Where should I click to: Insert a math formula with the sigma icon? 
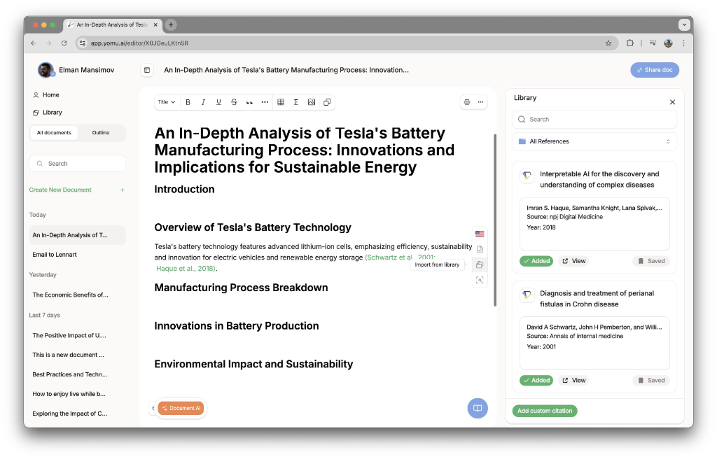tap(296, 102)
